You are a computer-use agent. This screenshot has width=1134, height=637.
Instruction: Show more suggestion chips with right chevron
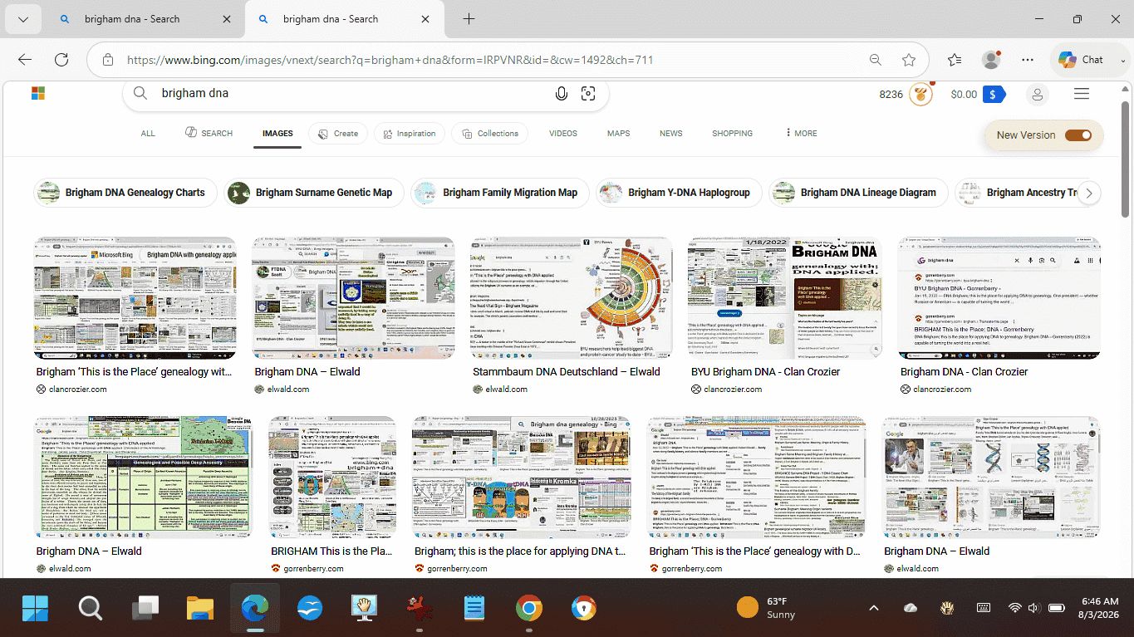(1088, 193)
